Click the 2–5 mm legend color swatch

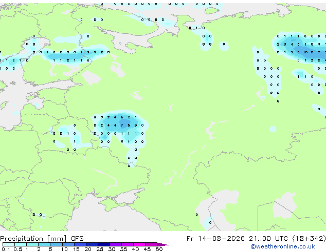click(x=44, y=244)
